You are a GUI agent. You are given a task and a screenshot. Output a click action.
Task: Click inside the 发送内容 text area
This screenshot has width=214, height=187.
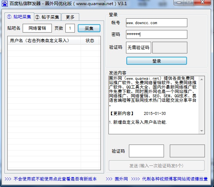click(x=154, y=105)
